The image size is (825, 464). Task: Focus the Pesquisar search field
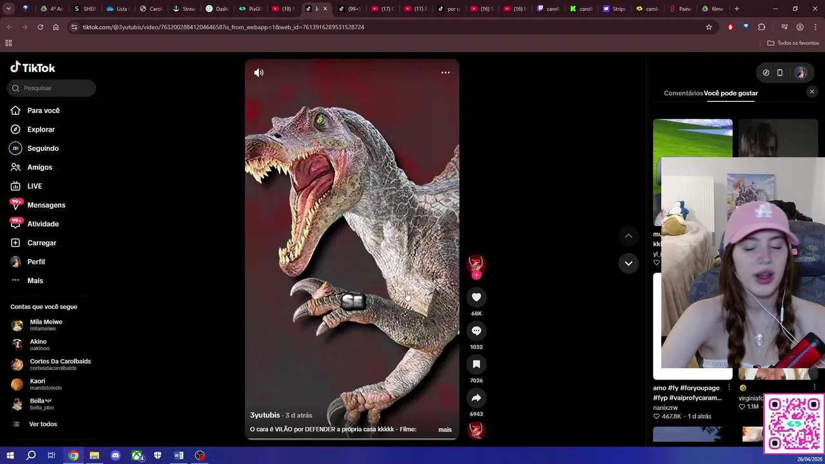click(52, 88)
